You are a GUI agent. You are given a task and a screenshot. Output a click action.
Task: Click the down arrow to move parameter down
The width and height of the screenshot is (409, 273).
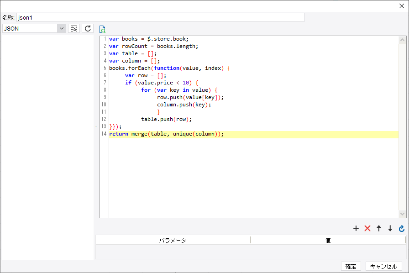point(390,228)
